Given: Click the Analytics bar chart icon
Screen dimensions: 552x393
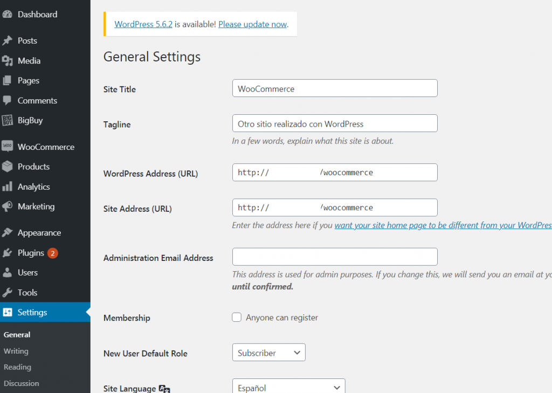Looking at the screenshot, I should coord(8,187).
